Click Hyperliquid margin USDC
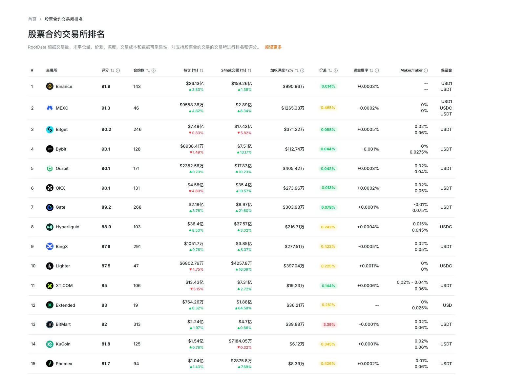Viewport: 527px width, 376px height. tap(446, 227)
